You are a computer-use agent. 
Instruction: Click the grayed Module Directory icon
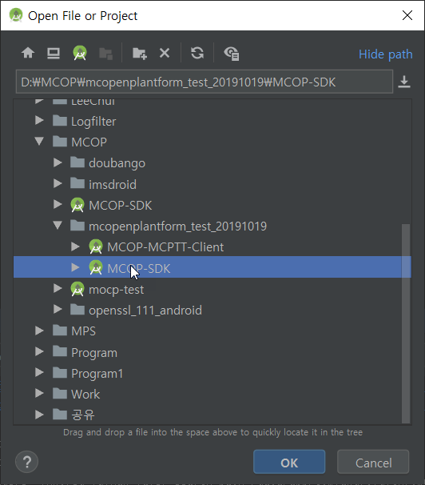(106, 54)
